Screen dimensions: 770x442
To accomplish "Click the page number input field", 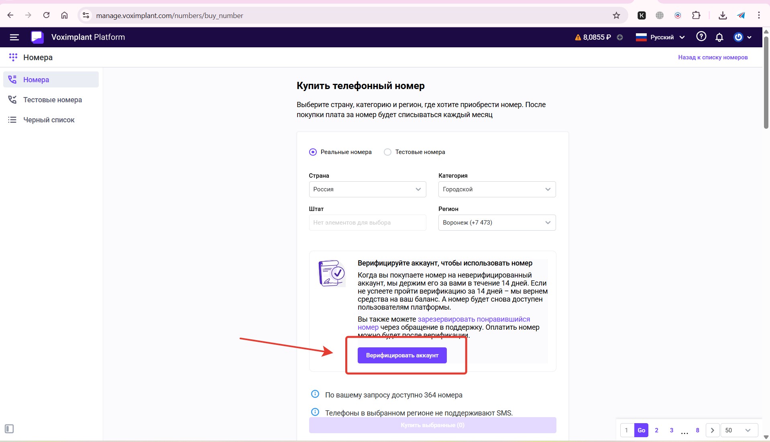I will point(627,430).
